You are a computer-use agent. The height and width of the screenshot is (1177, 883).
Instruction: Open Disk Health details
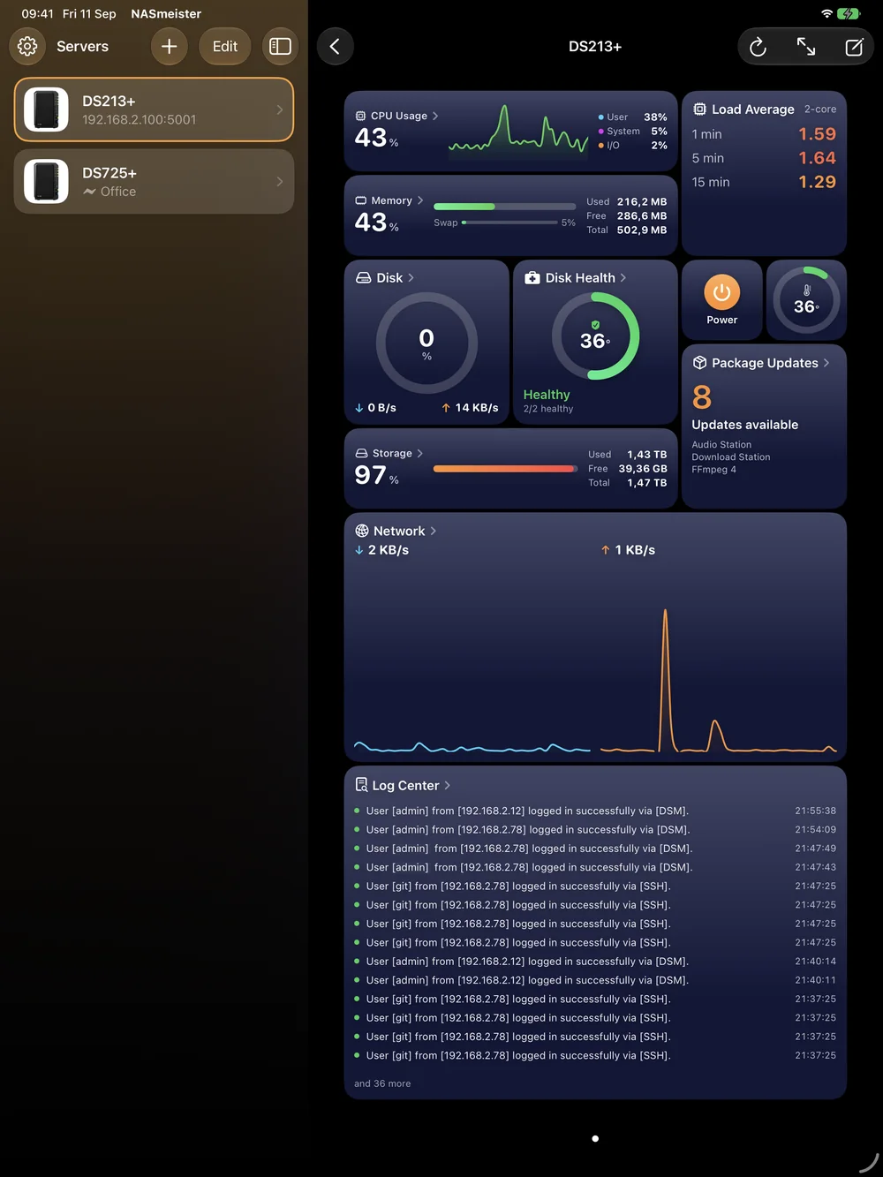[x=576, y=277]
